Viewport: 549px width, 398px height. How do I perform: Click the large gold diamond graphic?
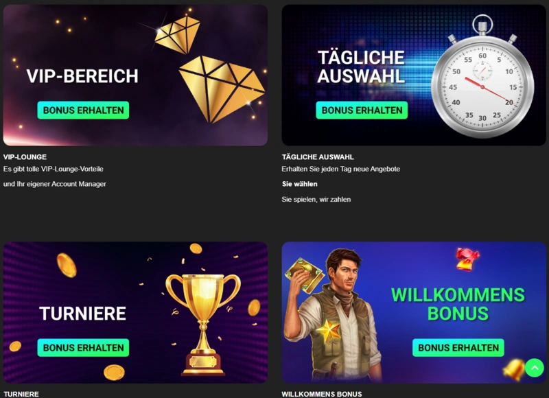coord(222,89)
